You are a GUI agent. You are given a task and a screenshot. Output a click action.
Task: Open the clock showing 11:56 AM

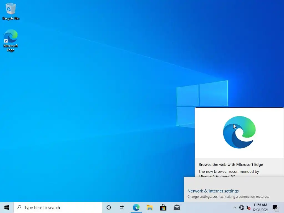point(260,205)
